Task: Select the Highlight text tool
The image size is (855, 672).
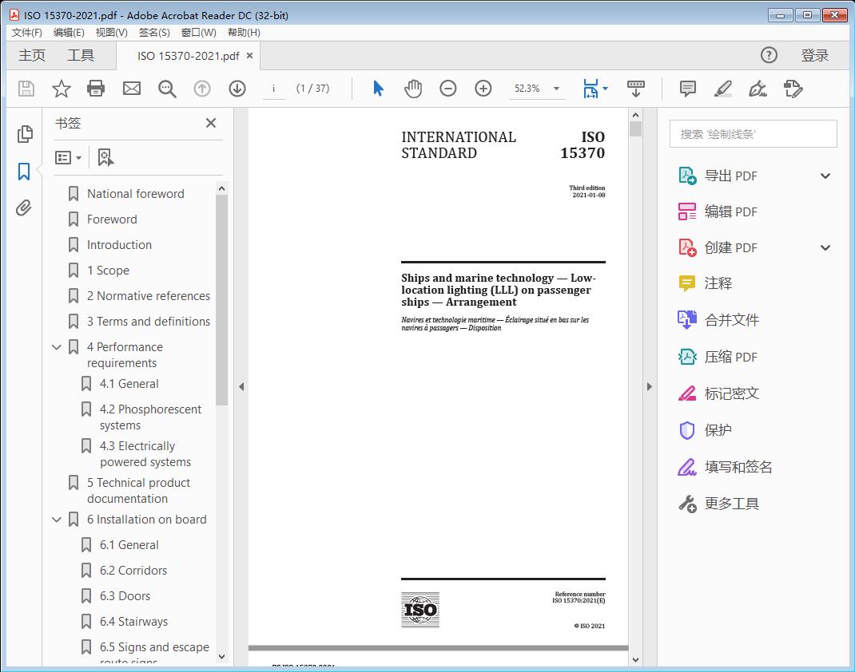Action: [722, 89]
